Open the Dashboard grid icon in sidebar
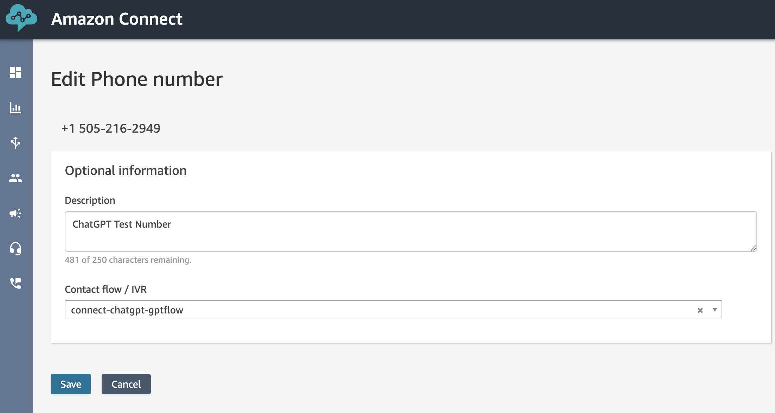The width and height of the screenshot is (775, 413). tap(15, 72)
